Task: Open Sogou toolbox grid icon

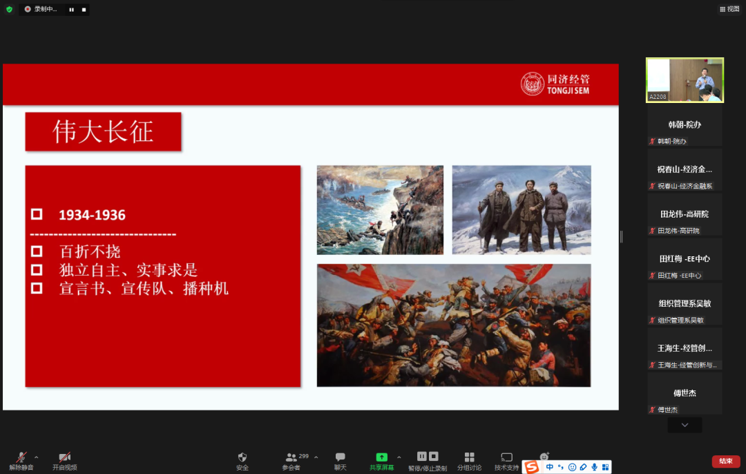Action: pos(605,467)
